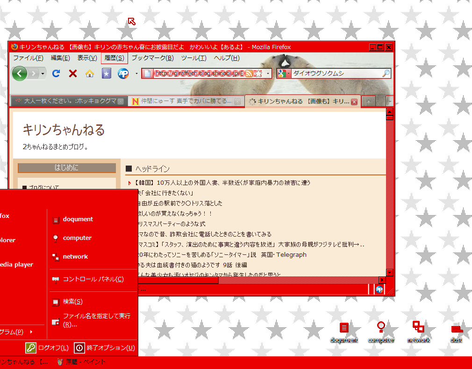The width and height of the screenshot is (472, 369).
Task: Click RSS feed icon in address bar
Action: click(249, 73)
